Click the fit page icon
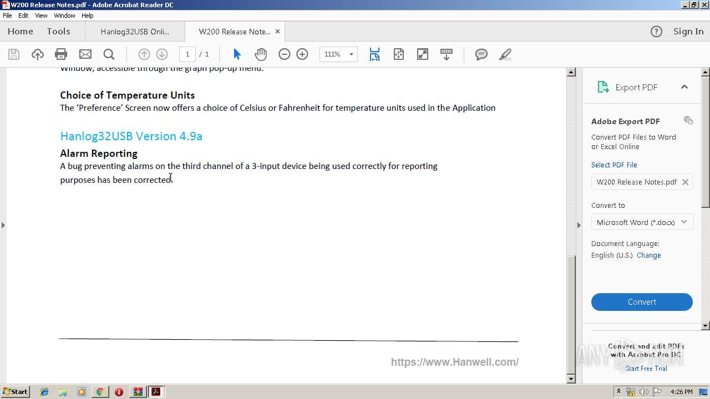 point(398,54)
